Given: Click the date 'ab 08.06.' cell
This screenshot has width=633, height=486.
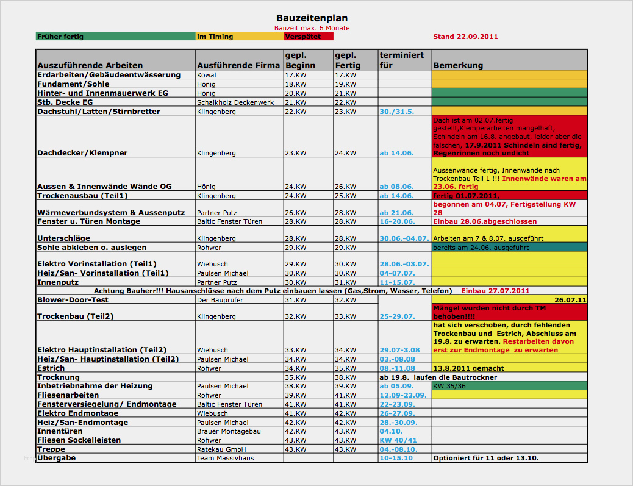Looking at the screenshot, I should [x=405, y=174].
